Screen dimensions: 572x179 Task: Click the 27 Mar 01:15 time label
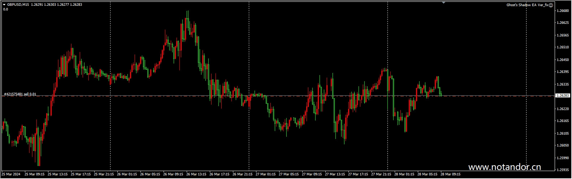pos(265,174)
